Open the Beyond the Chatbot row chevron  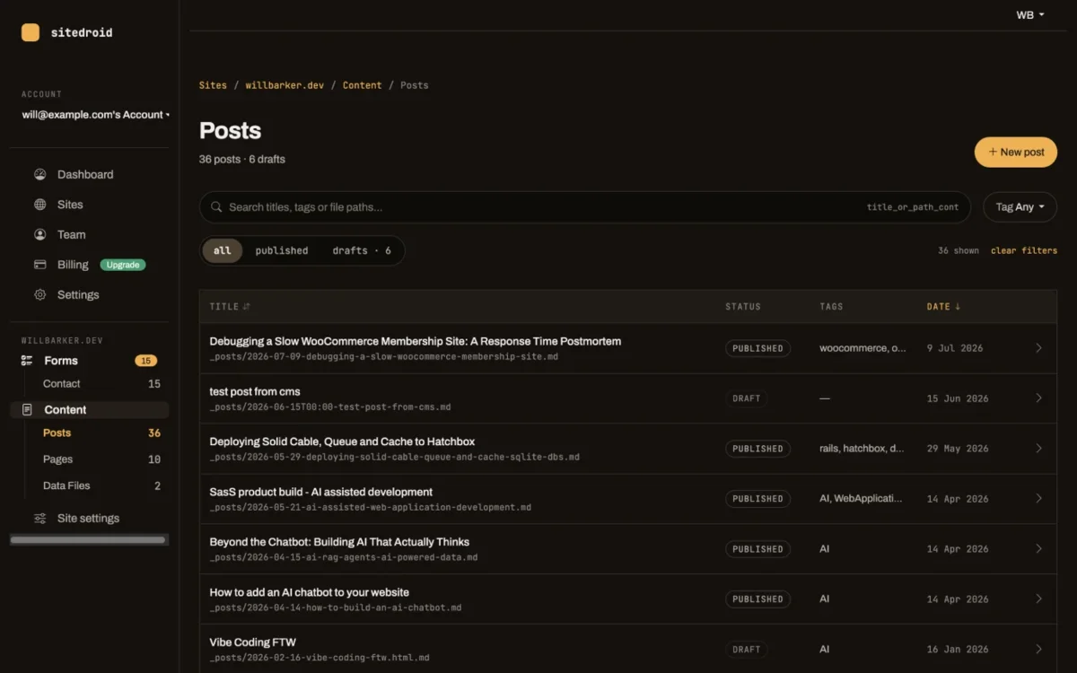[x=1038, y=549]
